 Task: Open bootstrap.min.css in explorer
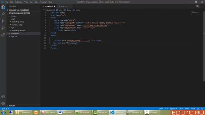pyautogui.click(x=19, y=31)
